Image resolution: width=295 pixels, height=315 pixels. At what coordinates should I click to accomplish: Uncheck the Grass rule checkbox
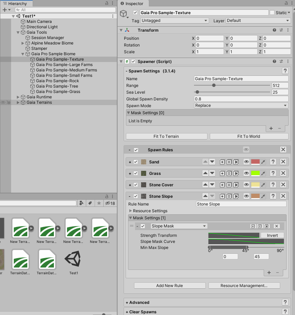136,173
